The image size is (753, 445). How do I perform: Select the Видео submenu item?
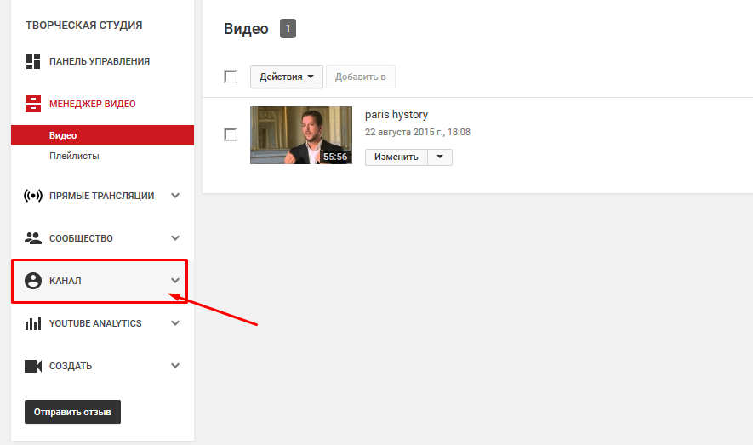(102, 135)
